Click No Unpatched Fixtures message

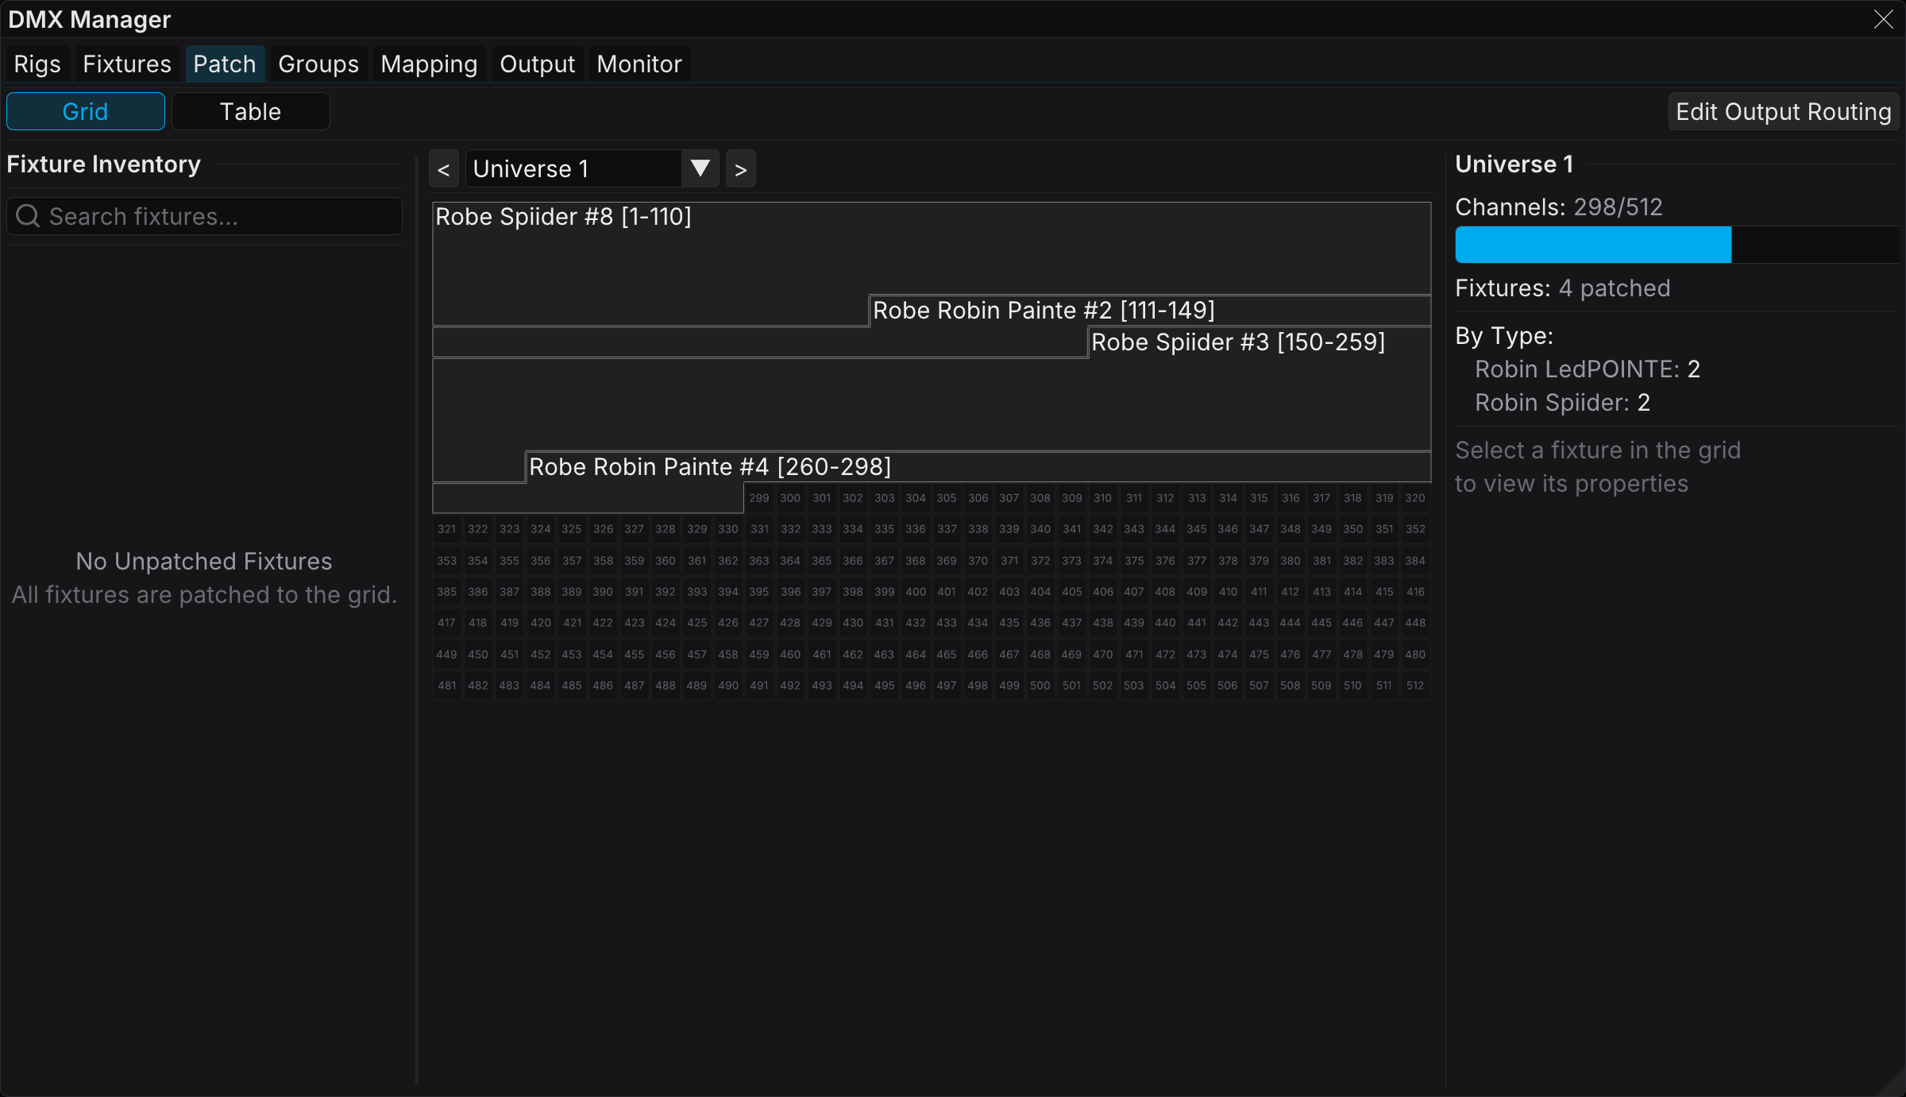click(204, 562)
